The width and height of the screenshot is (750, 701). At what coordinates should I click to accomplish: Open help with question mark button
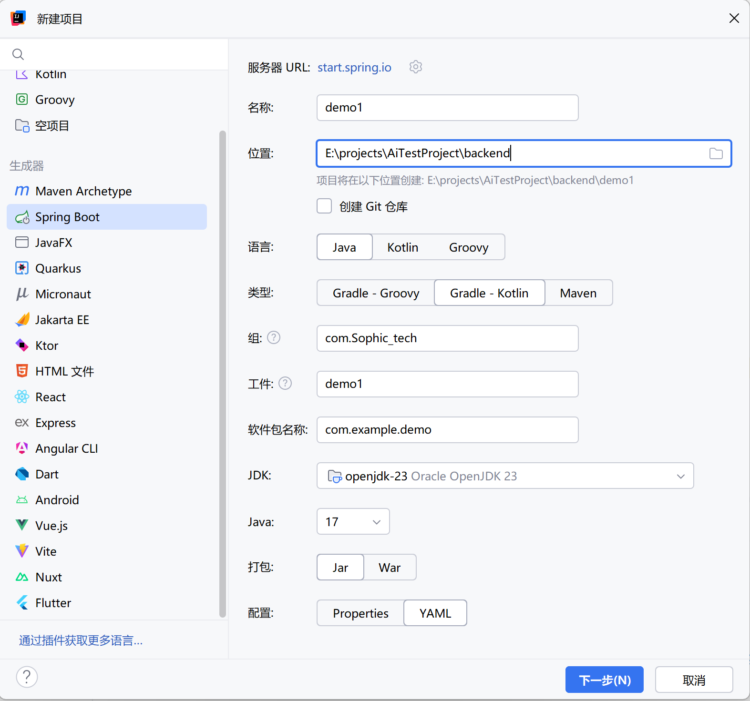[27, 677]
